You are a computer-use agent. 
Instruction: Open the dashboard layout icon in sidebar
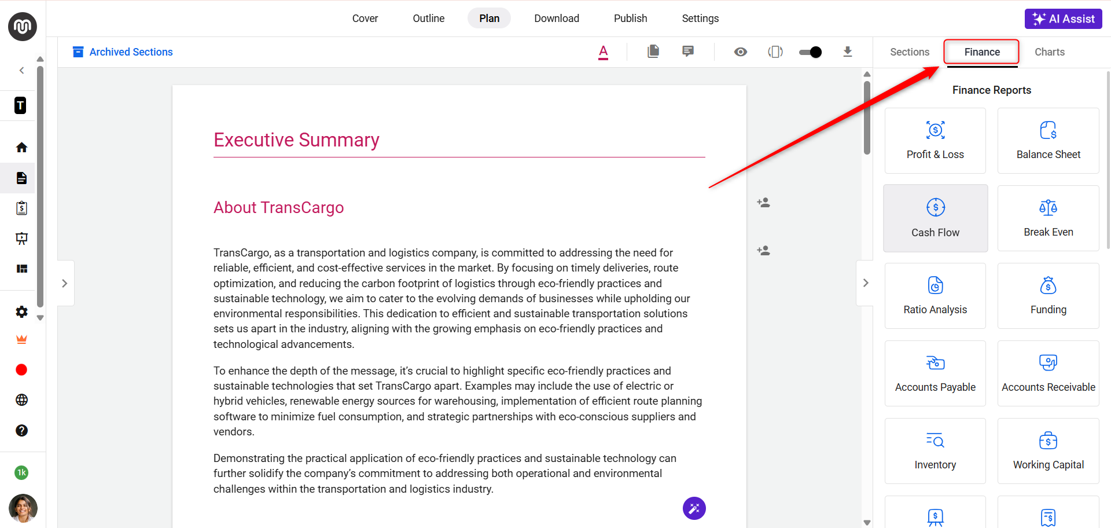point(22,269)
